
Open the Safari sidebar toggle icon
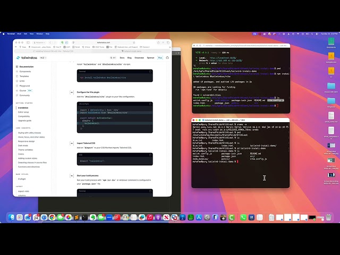coord(28,42)
